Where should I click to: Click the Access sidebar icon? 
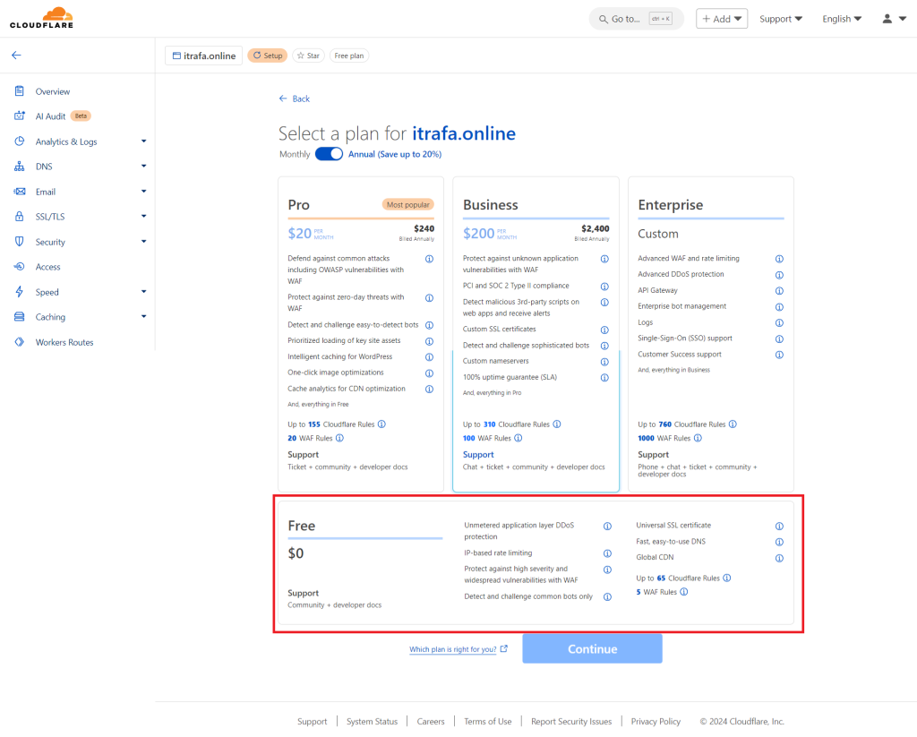coord(20,267)
